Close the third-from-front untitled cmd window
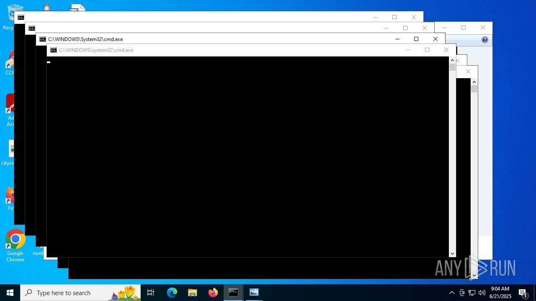Viewport: 536px width, 301px height. click(x=425, y=28)
